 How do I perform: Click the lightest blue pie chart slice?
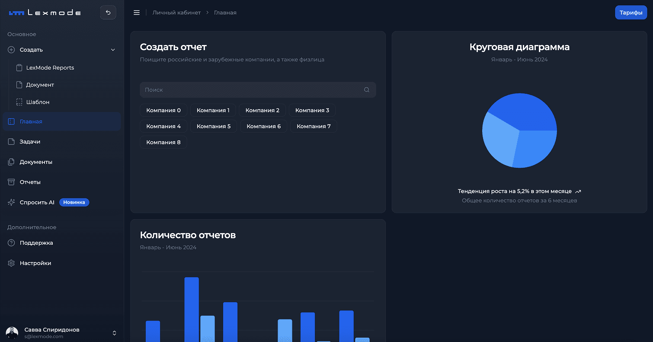(x=499, y=139)
